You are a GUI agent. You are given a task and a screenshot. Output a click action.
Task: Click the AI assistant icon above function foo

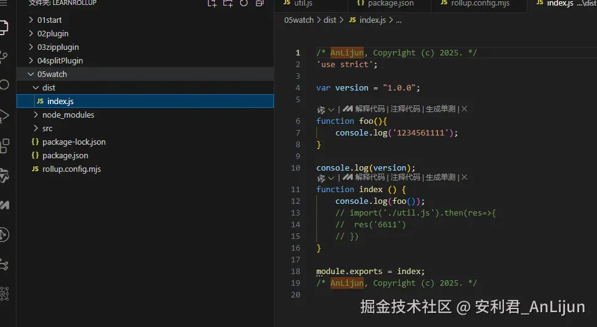(321, 110)
